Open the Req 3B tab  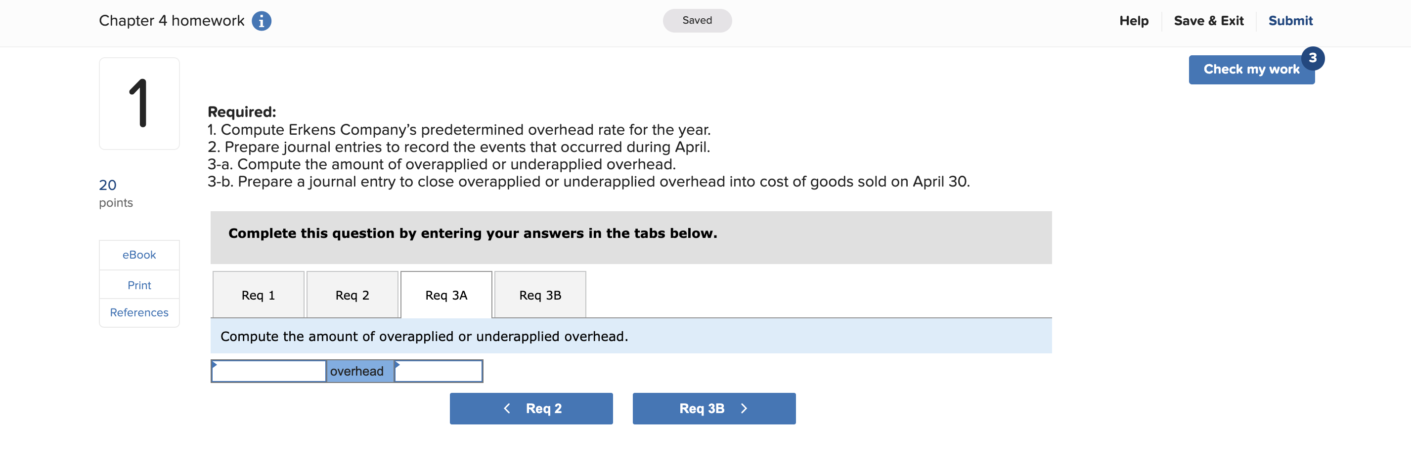[540, 295]
